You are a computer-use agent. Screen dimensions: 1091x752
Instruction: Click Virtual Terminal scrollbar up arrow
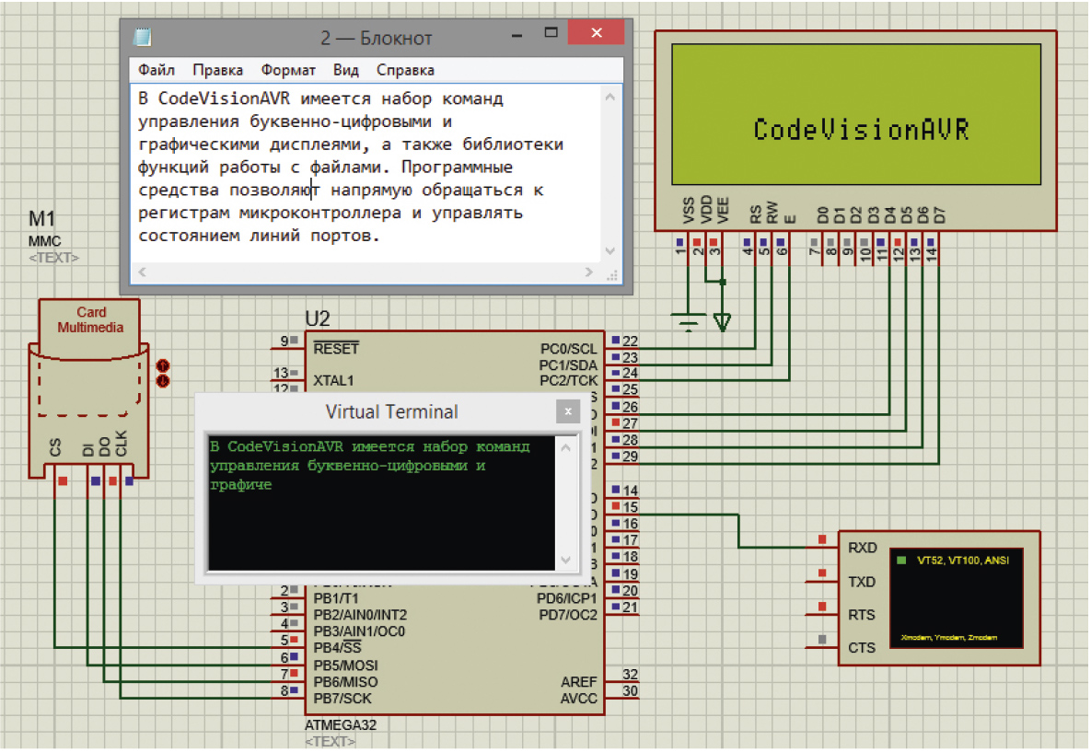[x=565, y=448]
